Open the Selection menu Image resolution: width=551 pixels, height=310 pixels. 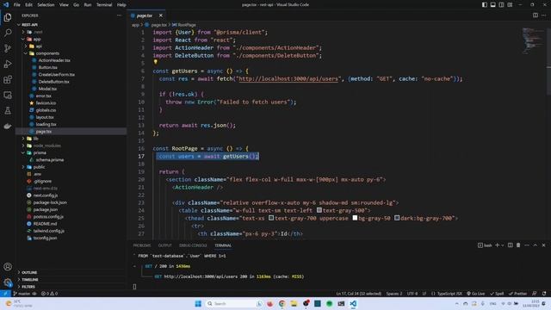(x=46, y=4)
